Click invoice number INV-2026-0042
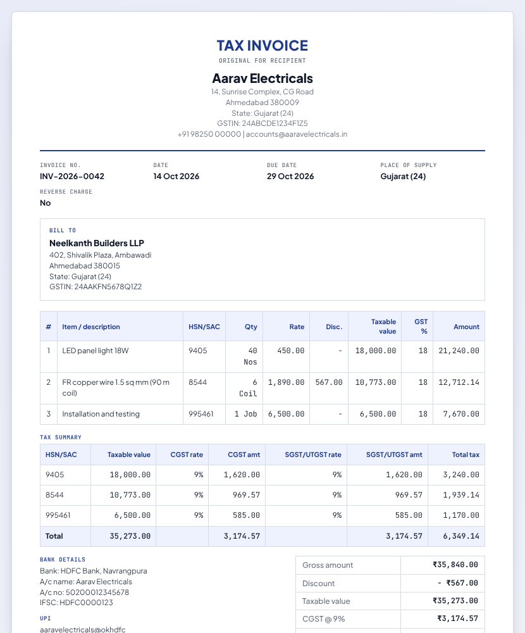 pos(72,177)
